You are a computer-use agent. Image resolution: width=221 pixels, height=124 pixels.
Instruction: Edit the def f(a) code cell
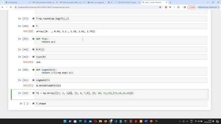121,40
